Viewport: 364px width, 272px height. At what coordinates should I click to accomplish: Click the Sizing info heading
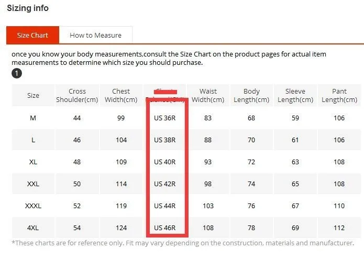28,8
